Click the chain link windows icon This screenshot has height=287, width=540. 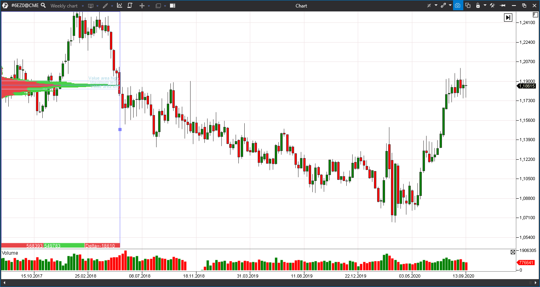(443, 6)
